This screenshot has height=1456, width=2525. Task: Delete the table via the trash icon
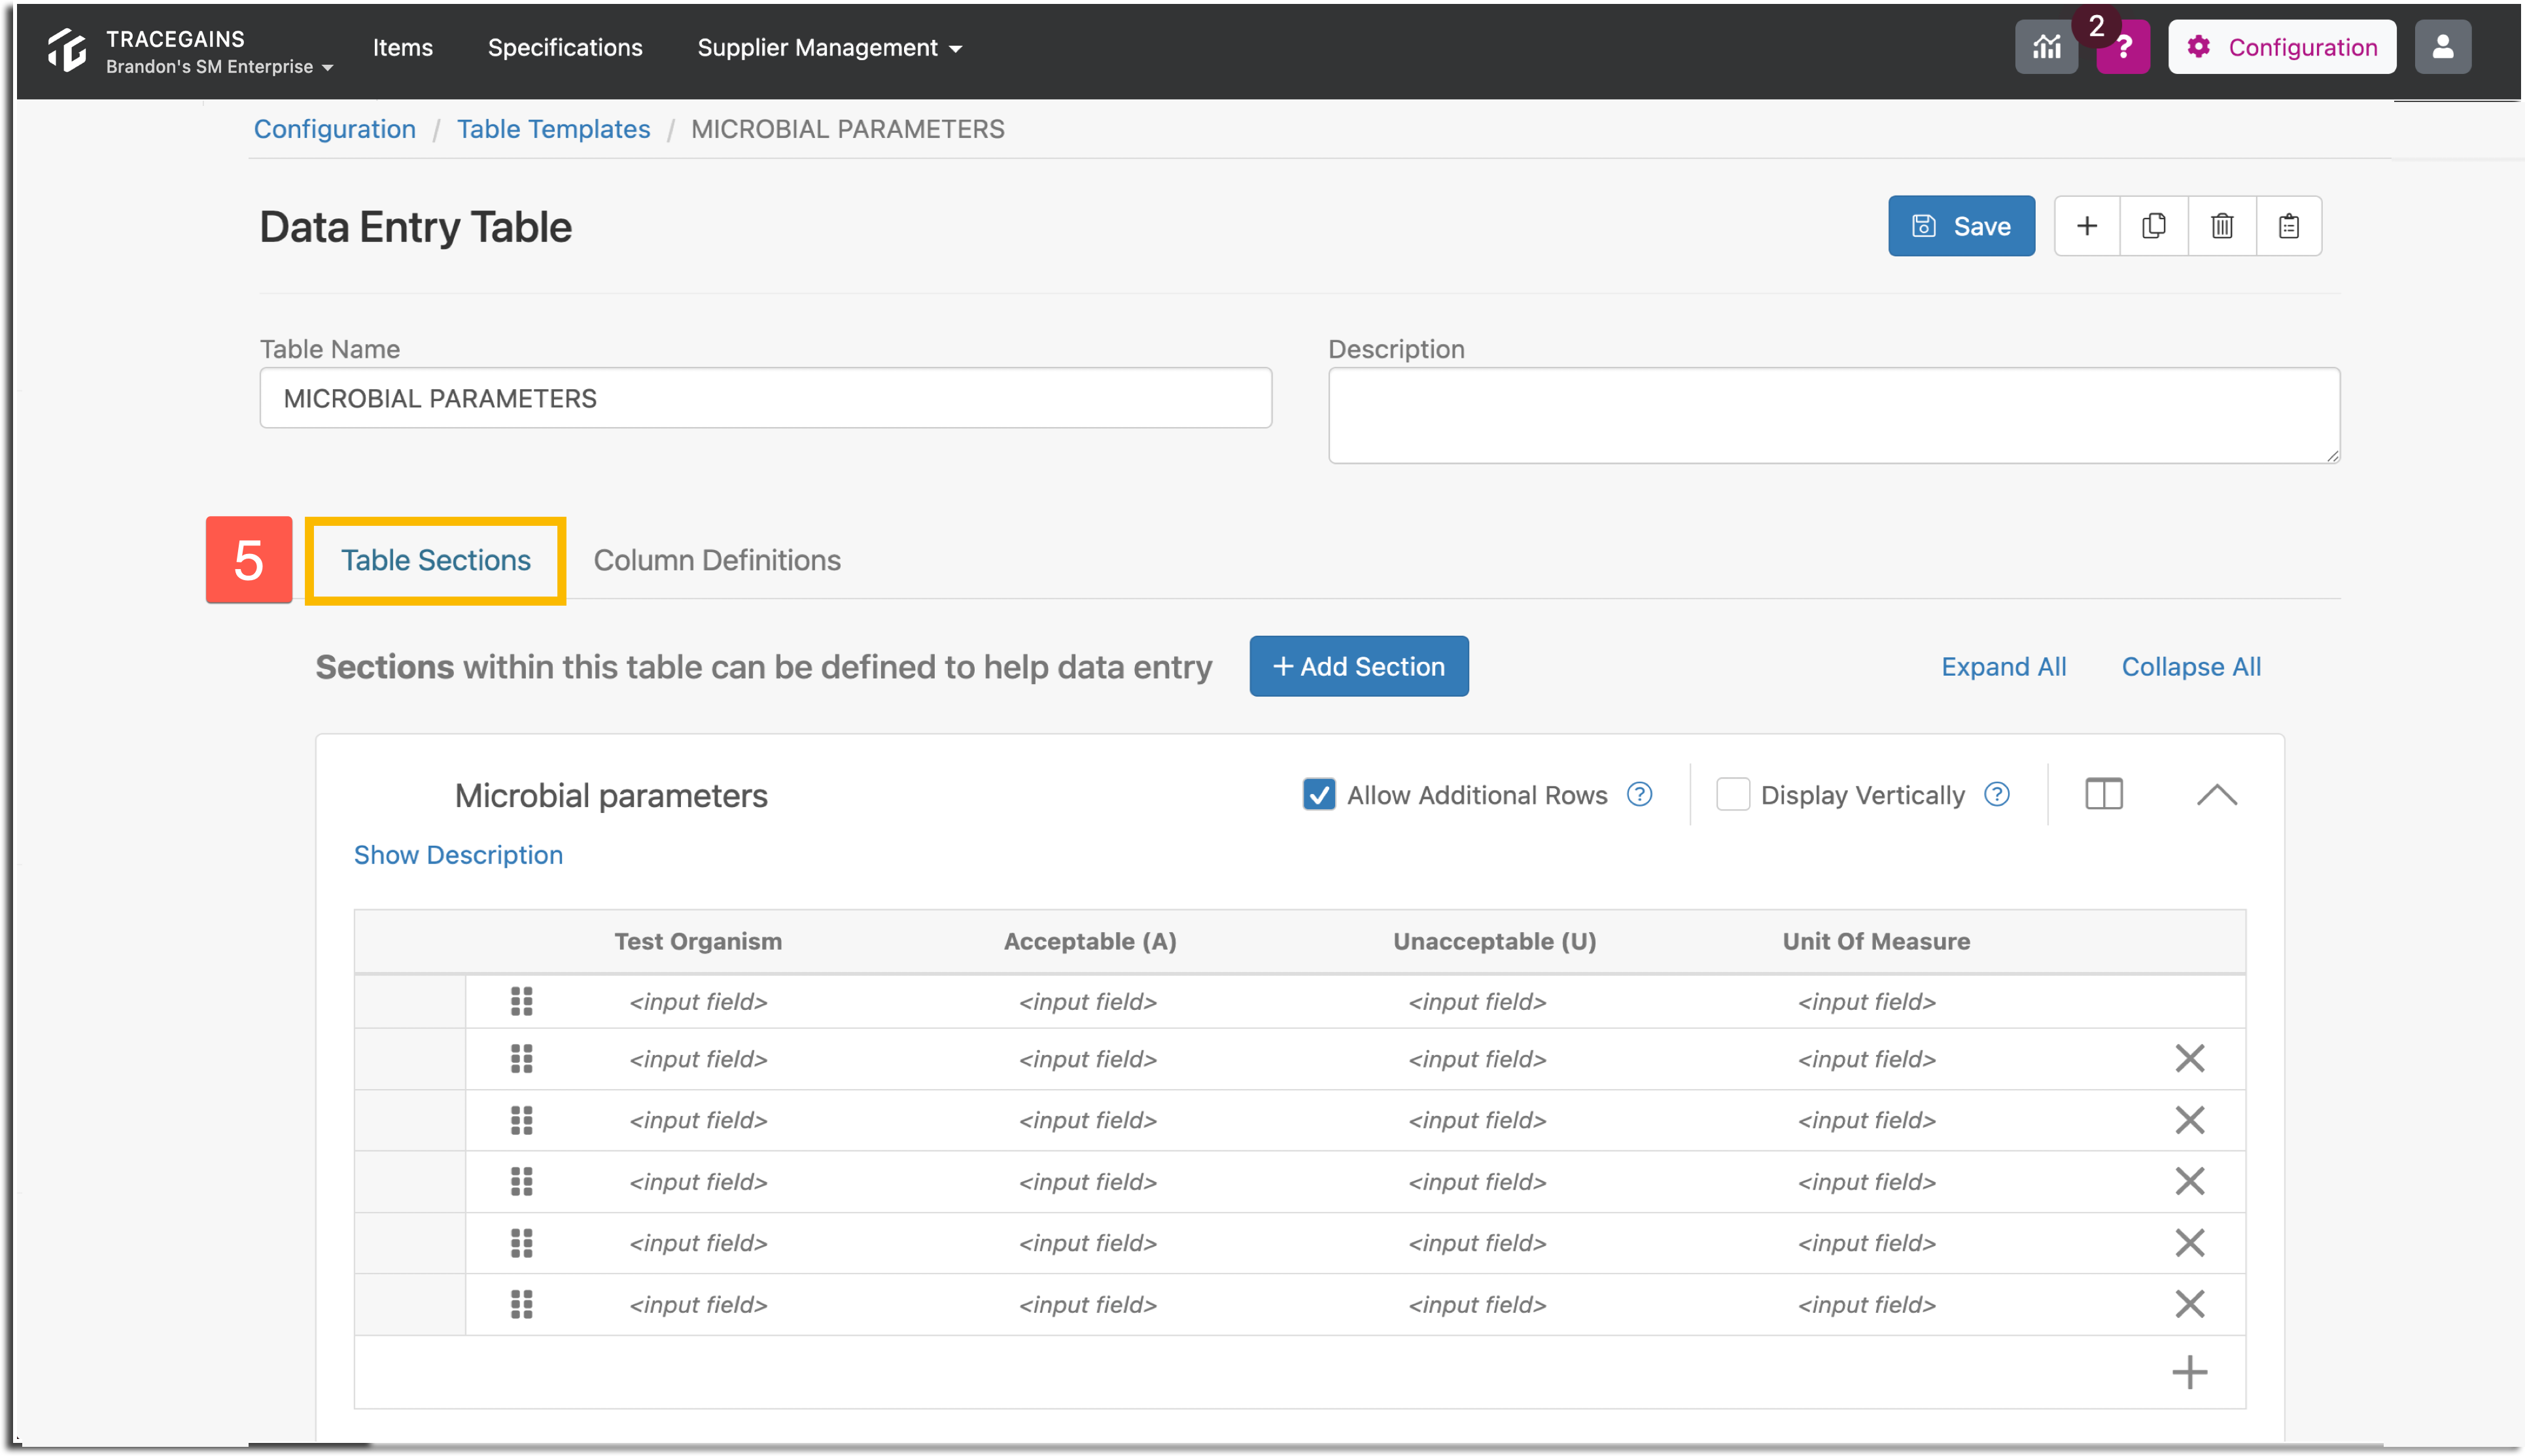(x=2222, y=226)
